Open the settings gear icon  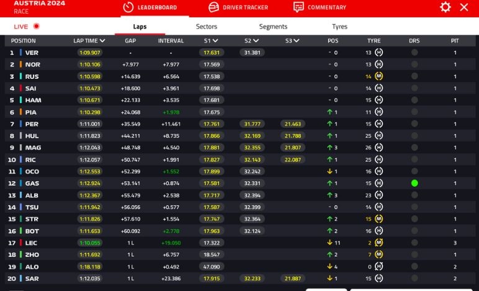[445, 7]
